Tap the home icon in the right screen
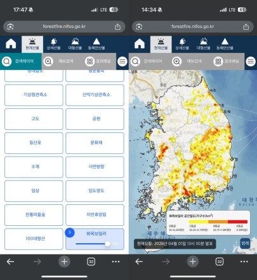257x280 pixels. (140, 44)
